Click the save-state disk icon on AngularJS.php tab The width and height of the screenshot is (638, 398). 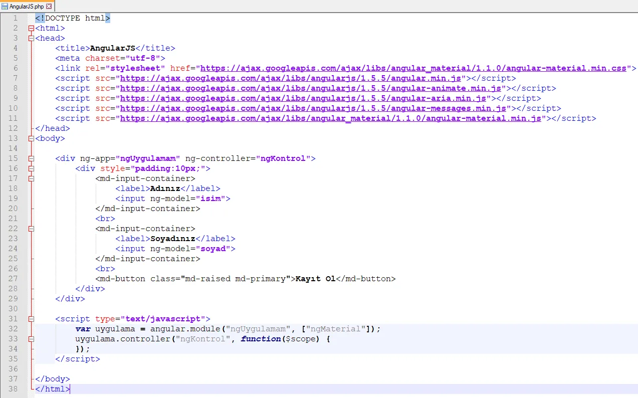(x=5, y=6)
